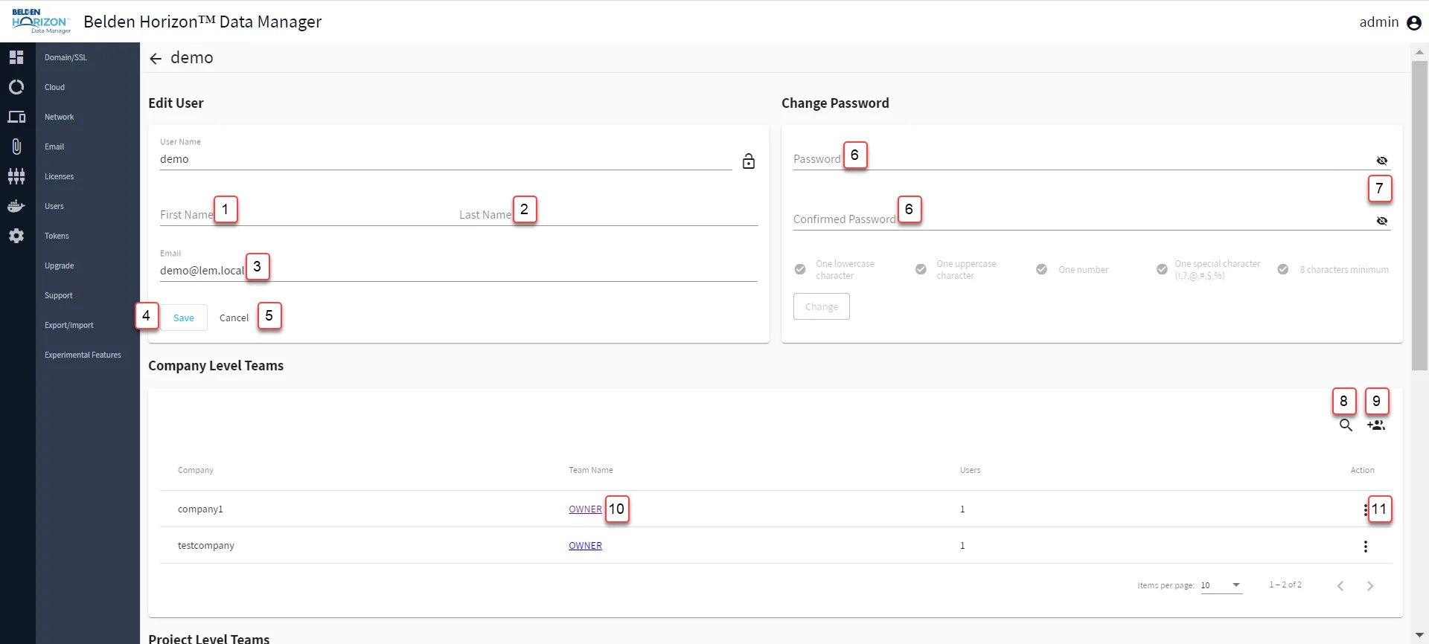The height and width of the screenshot is (644, 1429).
Task: Click the Docker whale sidebar icon
Action: (16, 206)
